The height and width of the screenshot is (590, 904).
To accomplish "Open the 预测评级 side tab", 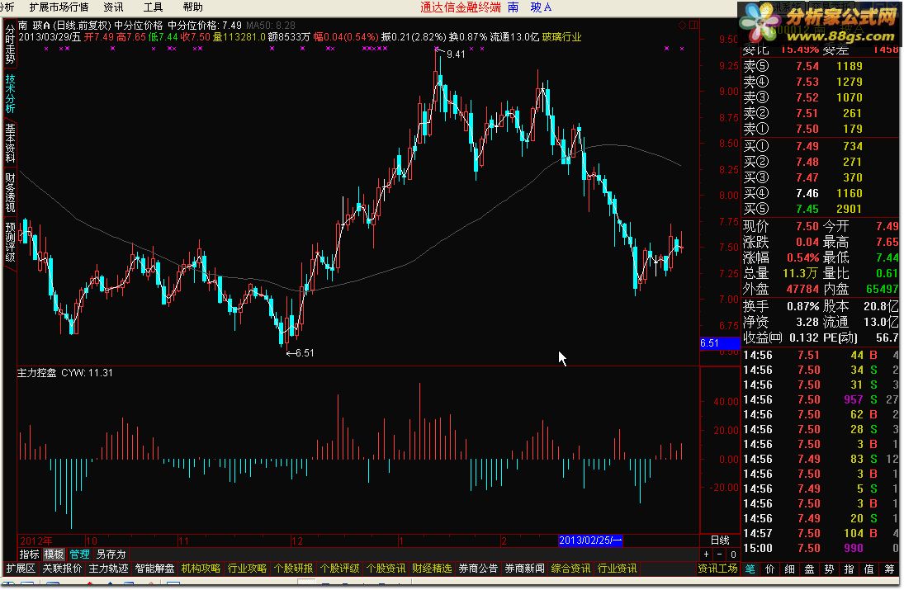I will point(10,242).
